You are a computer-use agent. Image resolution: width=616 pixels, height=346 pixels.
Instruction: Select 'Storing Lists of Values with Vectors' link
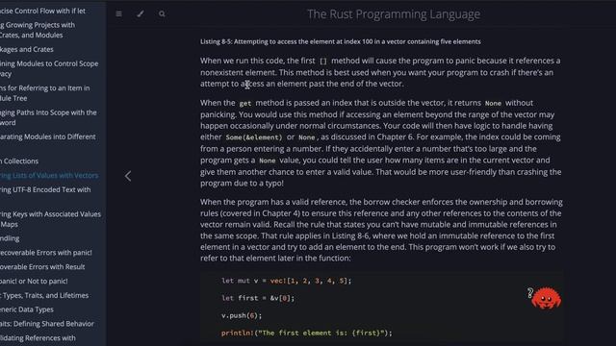pos(49,175)
